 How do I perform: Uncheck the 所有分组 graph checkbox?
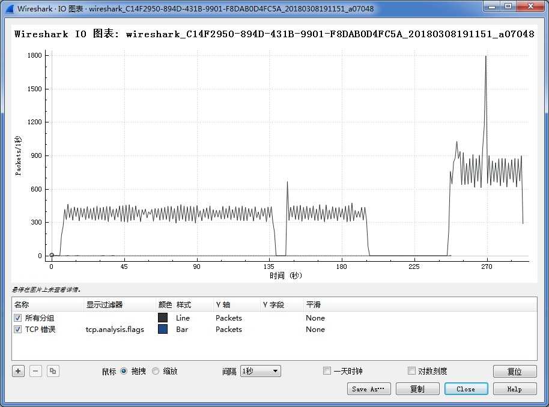point(18,318)
